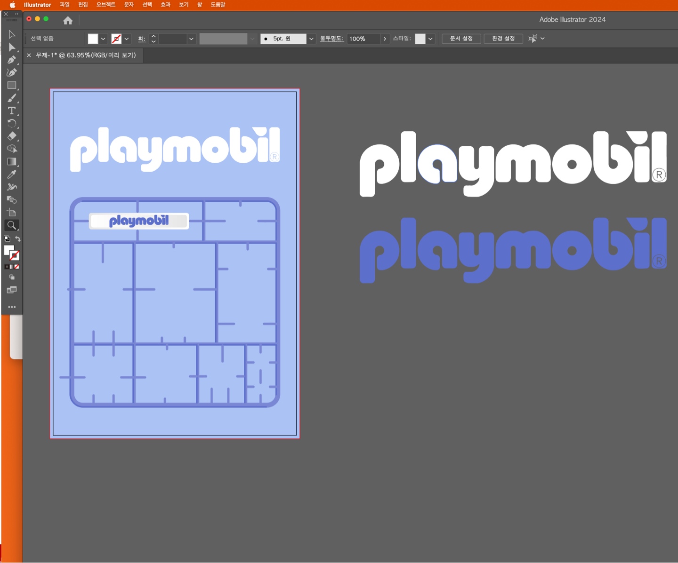The width and height of the screenshot is (678, 563).
Task: Switch to the 무제-1 document tab
Action: click(86, 55)
